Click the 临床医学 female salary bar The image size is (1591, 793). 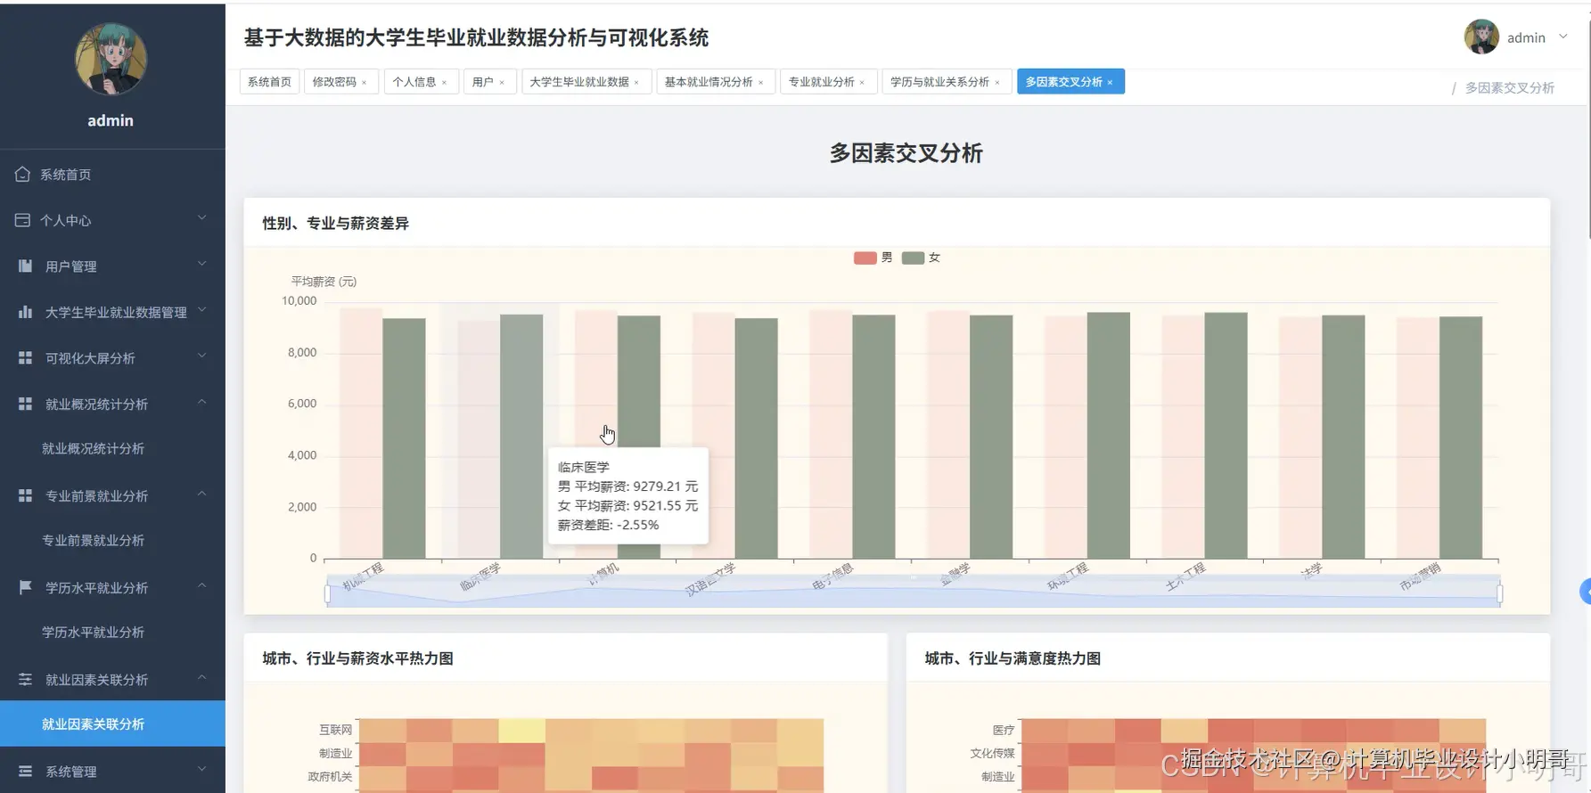521,437
